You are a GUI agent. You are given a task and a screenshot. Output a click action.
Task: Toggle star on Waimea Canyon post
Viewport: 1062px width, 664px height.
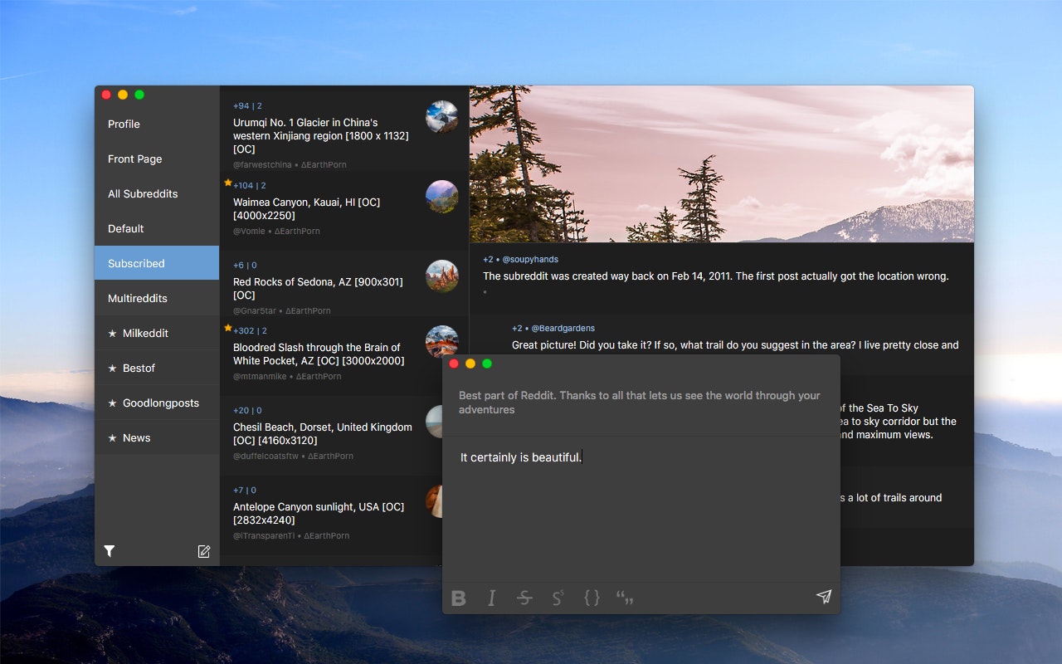tap(227, 183)
